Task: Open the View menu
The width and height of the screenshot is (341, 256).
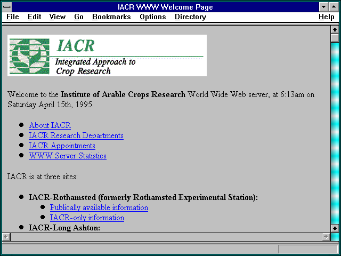Action: pyautogui.click(x=58, y=17)
